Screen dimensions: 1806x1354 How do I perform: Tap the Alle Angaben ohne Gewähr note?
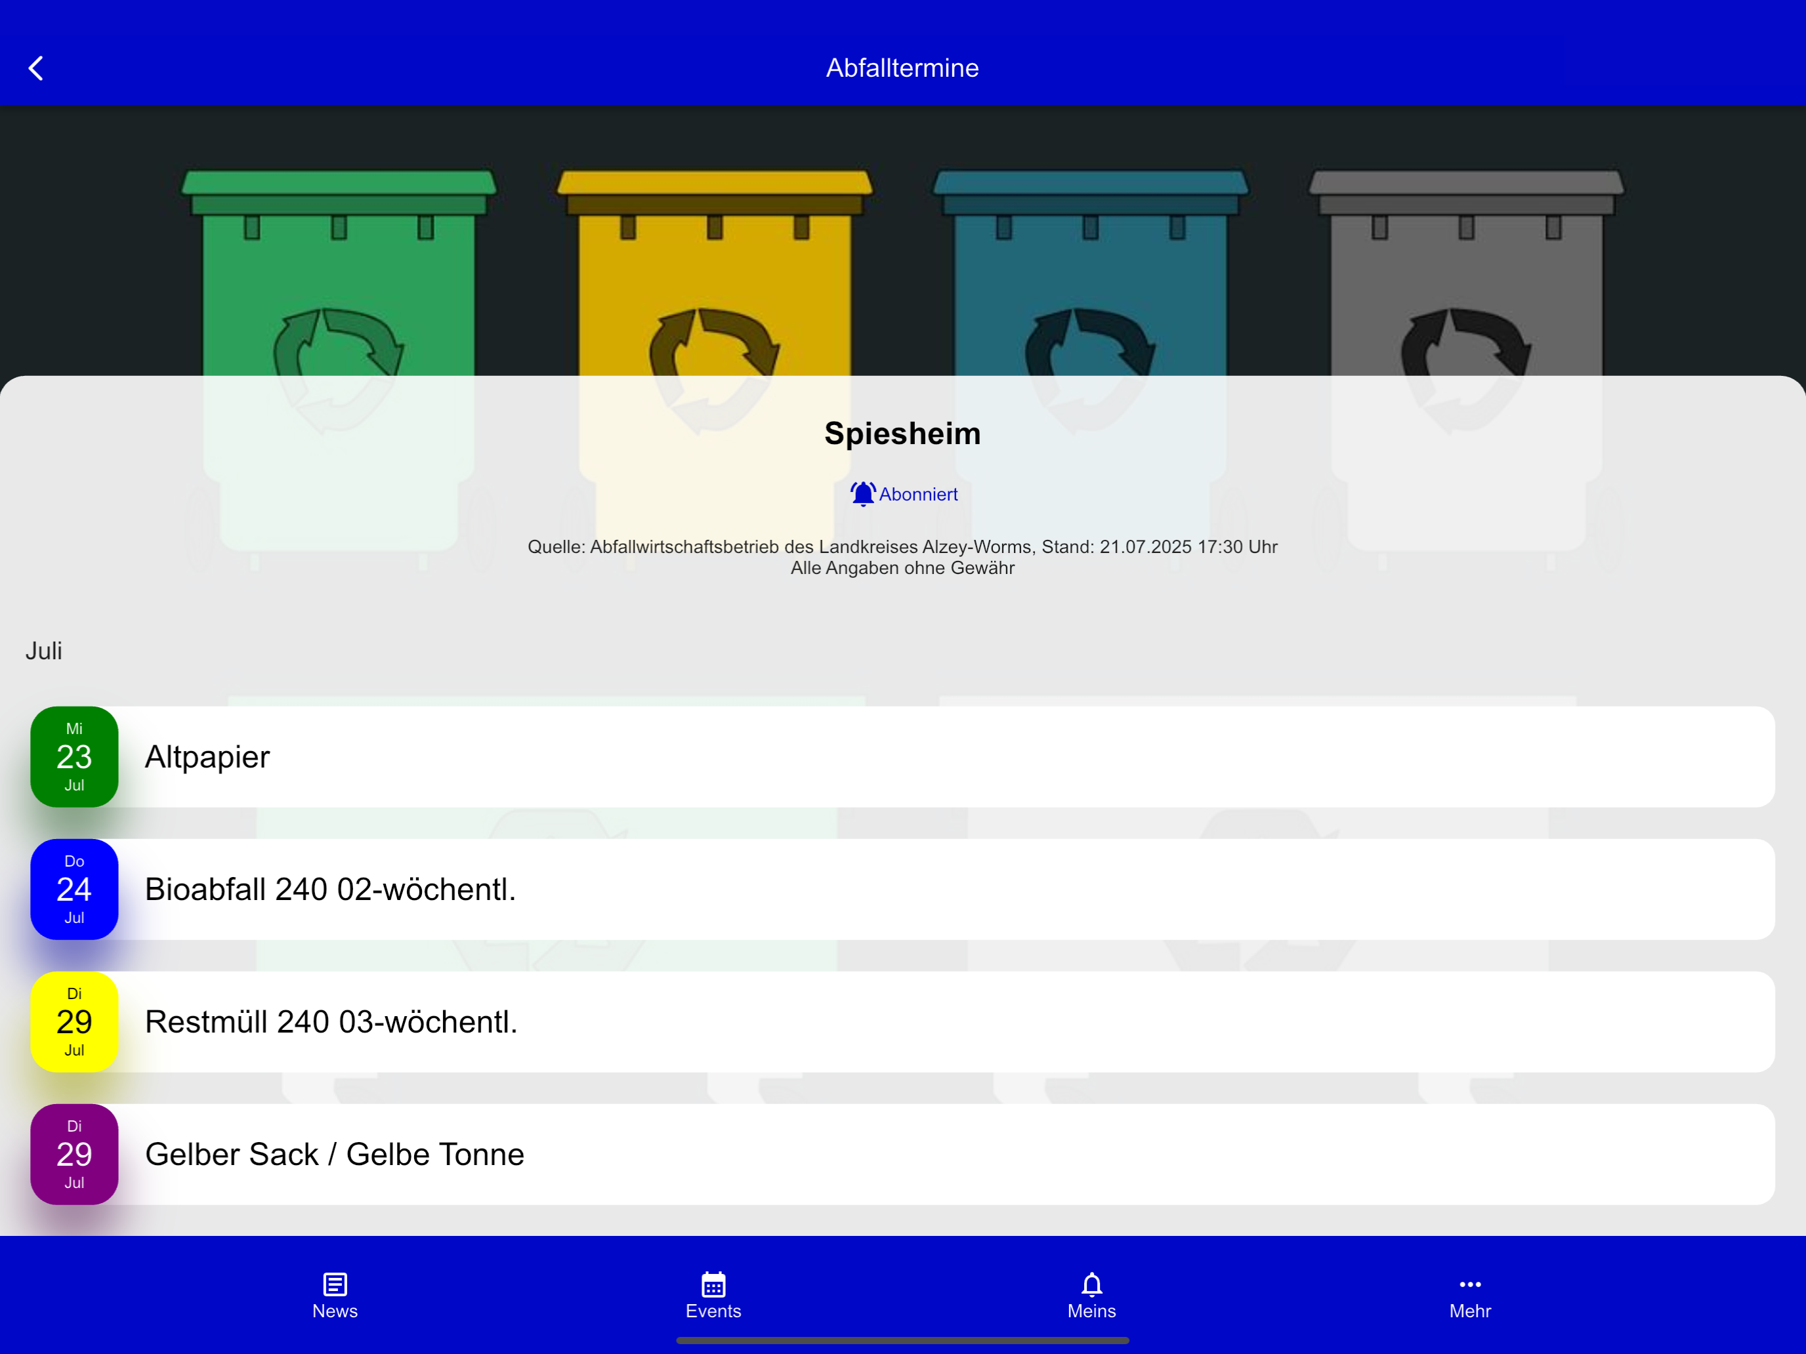click(x=902, y=567)
